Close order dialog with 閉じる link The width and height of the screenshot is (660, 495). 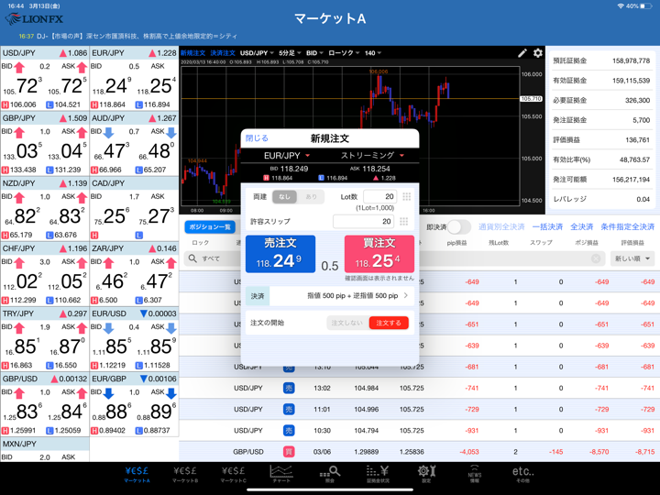257,138
